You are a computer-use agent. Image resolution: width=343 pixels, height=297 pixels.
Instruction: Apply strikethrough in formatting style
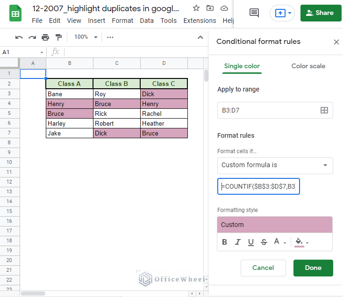click(x=264, y=242)
